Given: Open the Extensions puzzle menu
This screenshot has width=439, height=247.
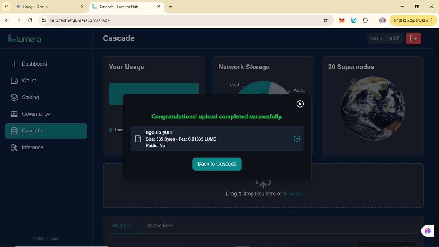Looking at the screenshot, I should pyautogui.click(x=365, y=20).
